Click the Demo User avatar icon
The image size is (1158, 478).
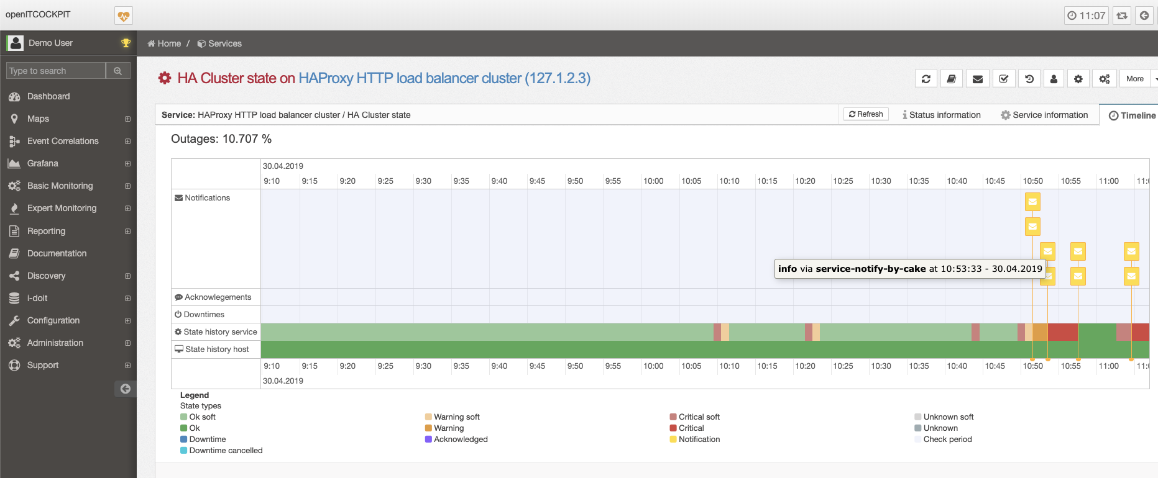[x=15, y=43]
